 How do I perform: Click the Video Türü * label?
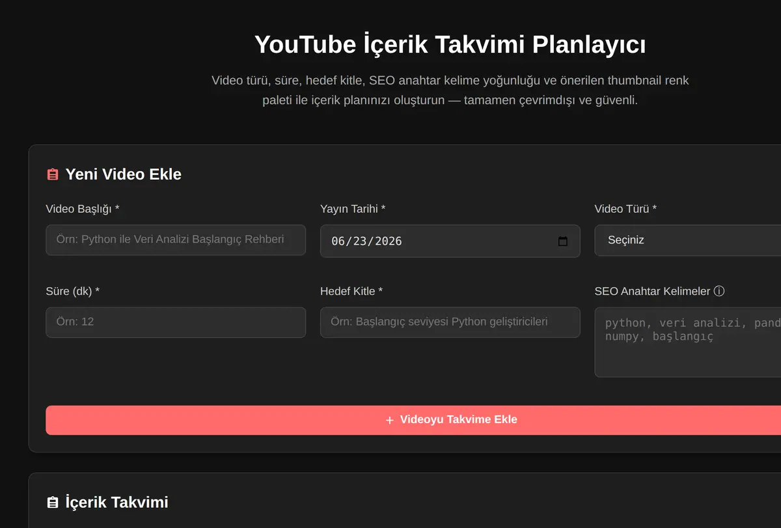pyautogui.click(x=625, y=209)
